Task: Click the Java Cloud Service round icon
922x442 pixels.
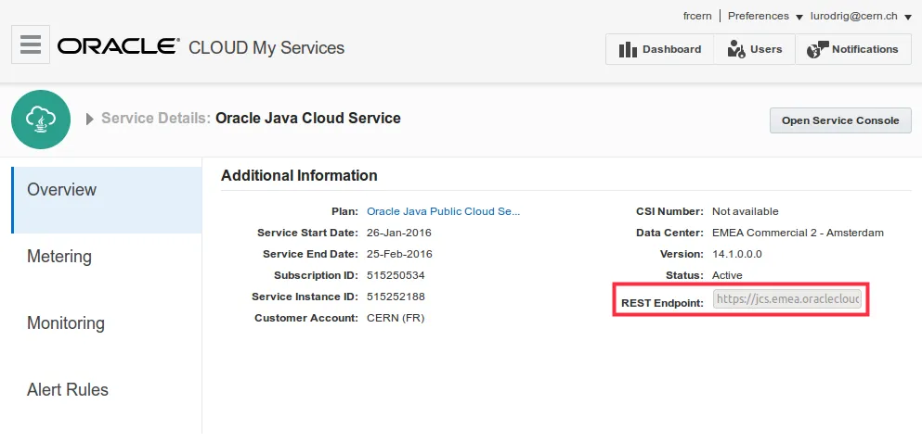Action: coord(41,120)
